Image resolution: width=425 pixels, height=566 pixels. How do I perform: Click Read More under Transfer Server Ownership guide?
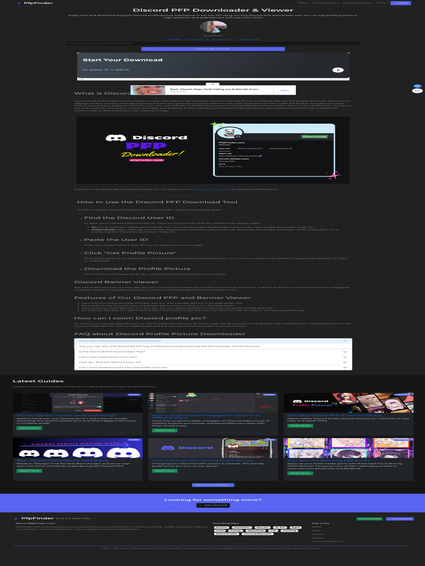(x=29, y=428)
